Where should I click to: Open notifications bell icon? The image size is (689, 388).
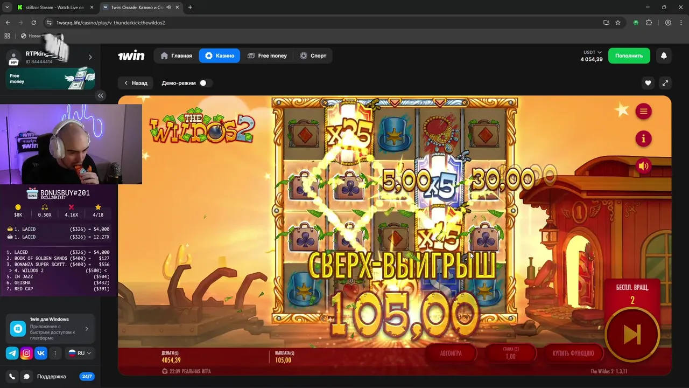[664, 56]
